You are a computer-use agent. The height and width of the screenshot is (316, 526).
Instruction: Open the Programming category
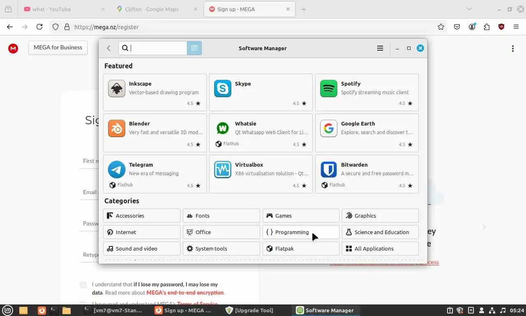301,232
